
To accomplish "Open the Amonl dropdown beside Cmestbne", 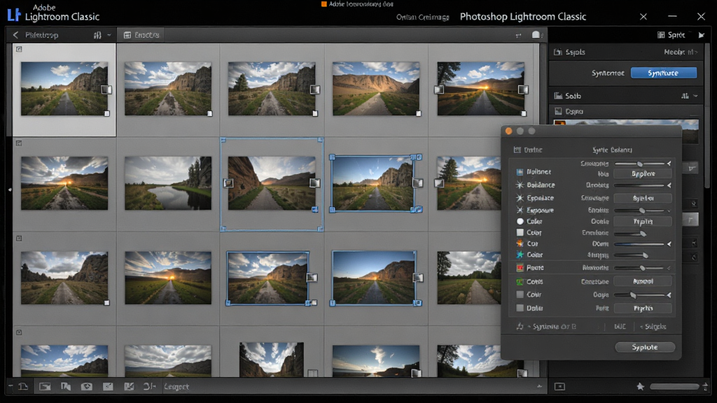I will [x=643, y=281].
